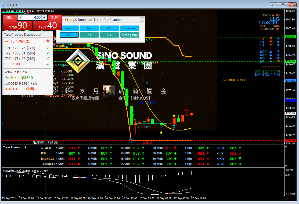The height and width of the screenshot is (204, 299).
Task: Click the RSI 4 HR red down arrow
Action: tap(240, 153)
